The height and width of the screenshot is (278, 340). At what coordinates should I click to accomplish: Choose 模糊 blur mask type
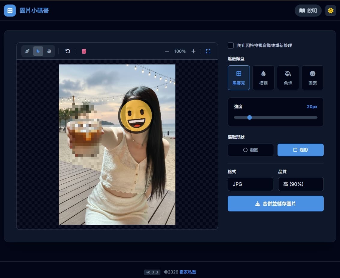[263, 78]
